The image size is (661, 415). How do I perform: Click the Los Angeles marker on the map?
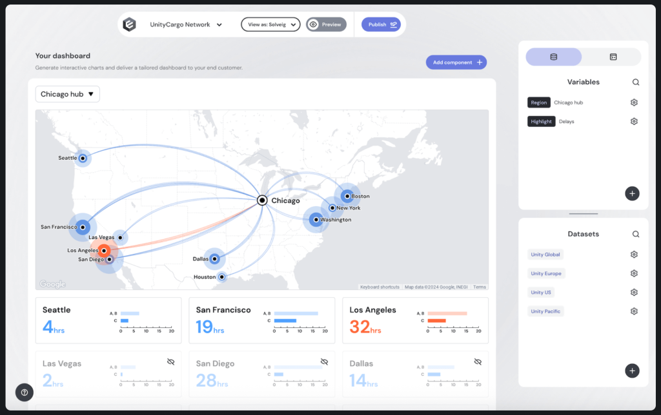coord(103,251)
